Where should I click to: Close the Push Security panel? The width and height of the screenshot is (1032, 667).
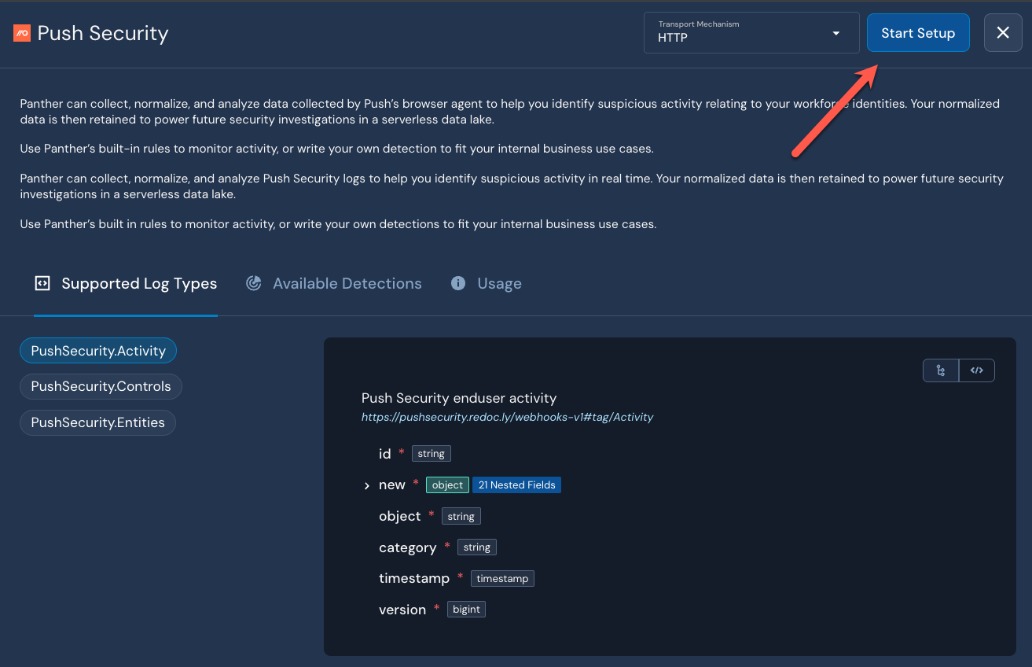tap(1003, 33)
